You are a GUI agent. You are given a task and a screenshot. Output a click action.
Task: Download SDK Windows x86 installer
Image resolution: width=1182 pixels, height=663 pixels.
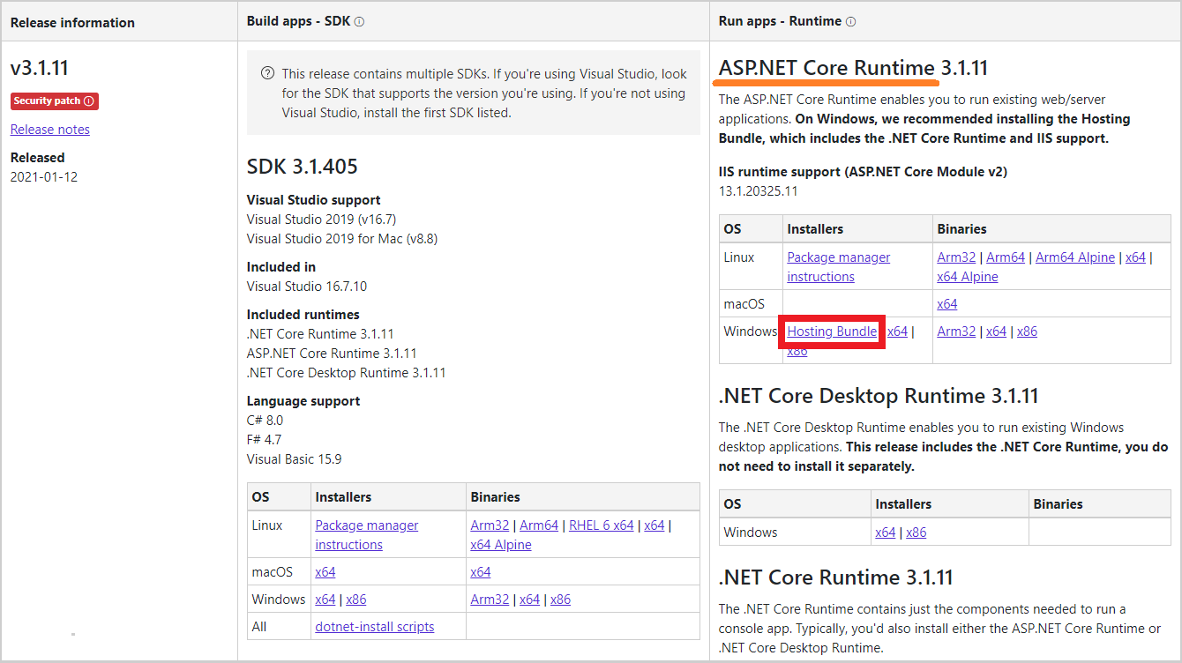pyautogui.click(x=356, y=600)
